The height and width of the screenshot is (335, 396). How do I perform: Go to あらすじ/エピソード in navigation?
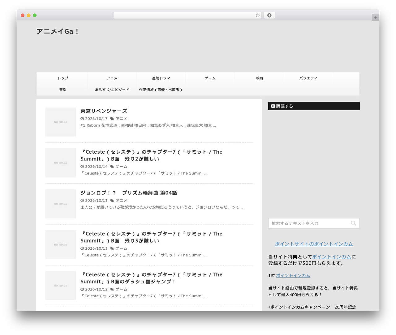tap(112, 90)
